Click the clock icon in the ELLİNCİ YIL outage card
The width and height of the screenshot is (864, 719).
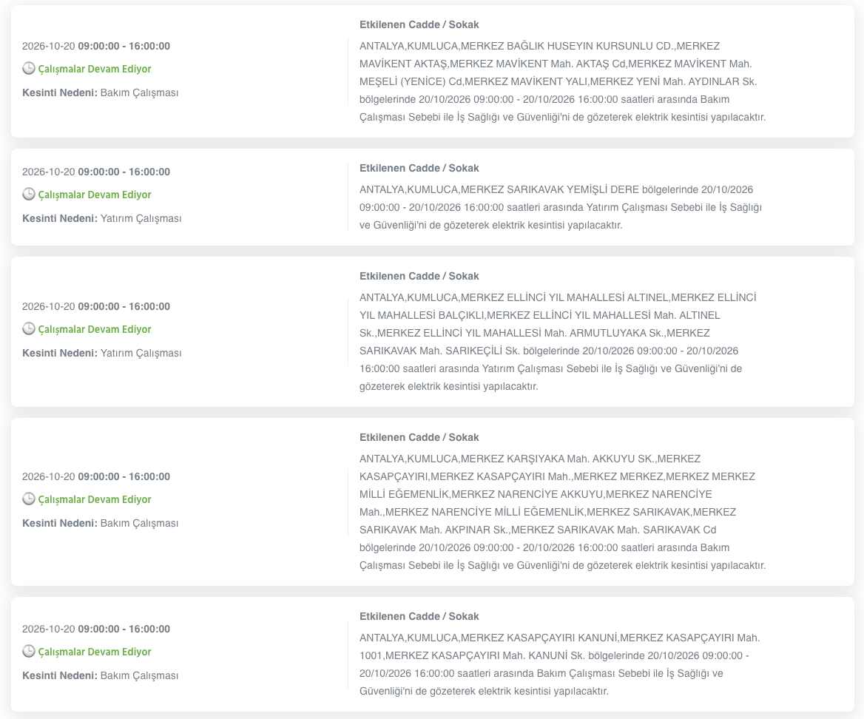[x=29, y=328]
